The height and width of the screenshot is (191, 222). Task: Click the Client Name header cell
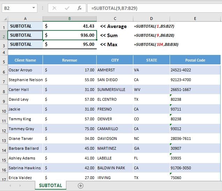25,60
